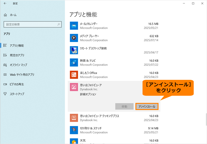This screenshot has width=207, height=144.
Task: Click the ビデオの再生 camera icon
Action: coord(5,84)
